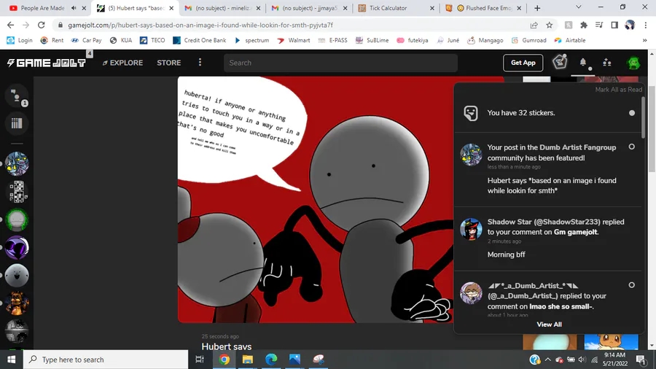Screen dimensions: 656x369
Task: Open the Store page
Action: click(x=168, y=63)
